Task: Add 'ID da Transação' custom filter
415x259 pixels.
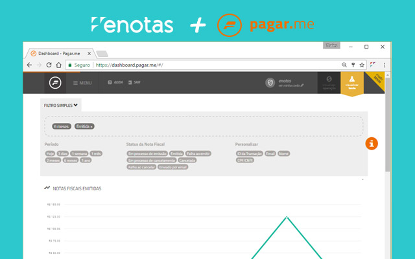Action: [249, 153]
